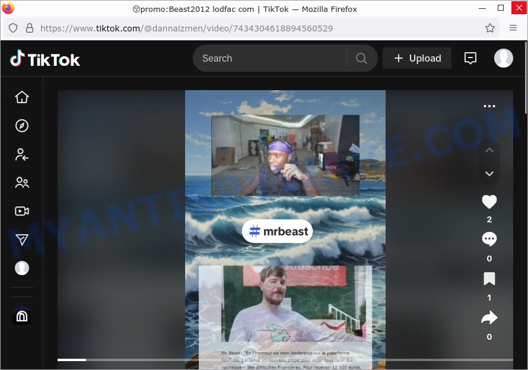Click the tracking protection shield icon

coord(13,28)
